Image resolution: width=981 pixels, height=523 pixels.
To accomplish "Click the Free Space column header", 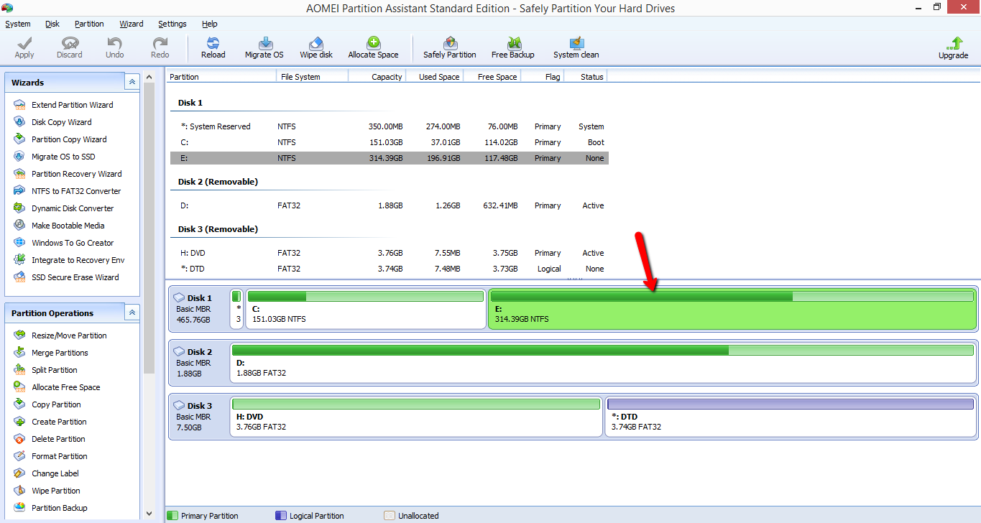I will click(492, 76).
